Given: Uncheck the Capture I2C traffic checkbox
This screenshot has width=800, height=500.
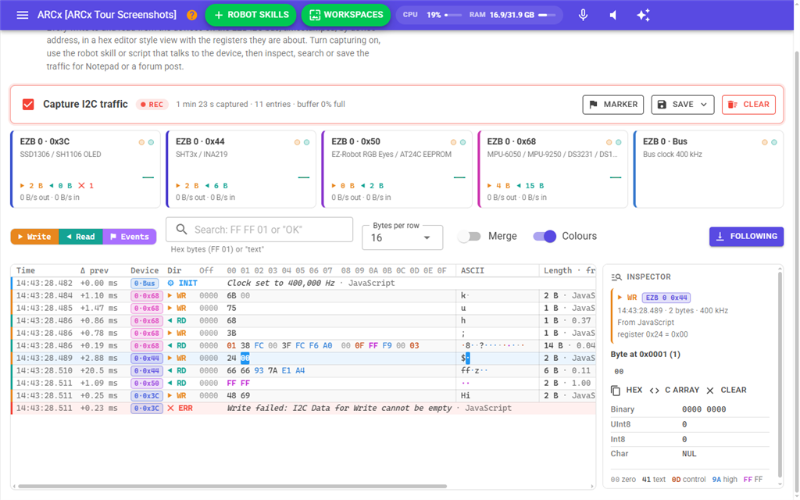Looking at the screenshot, I should tap(28, 105).
